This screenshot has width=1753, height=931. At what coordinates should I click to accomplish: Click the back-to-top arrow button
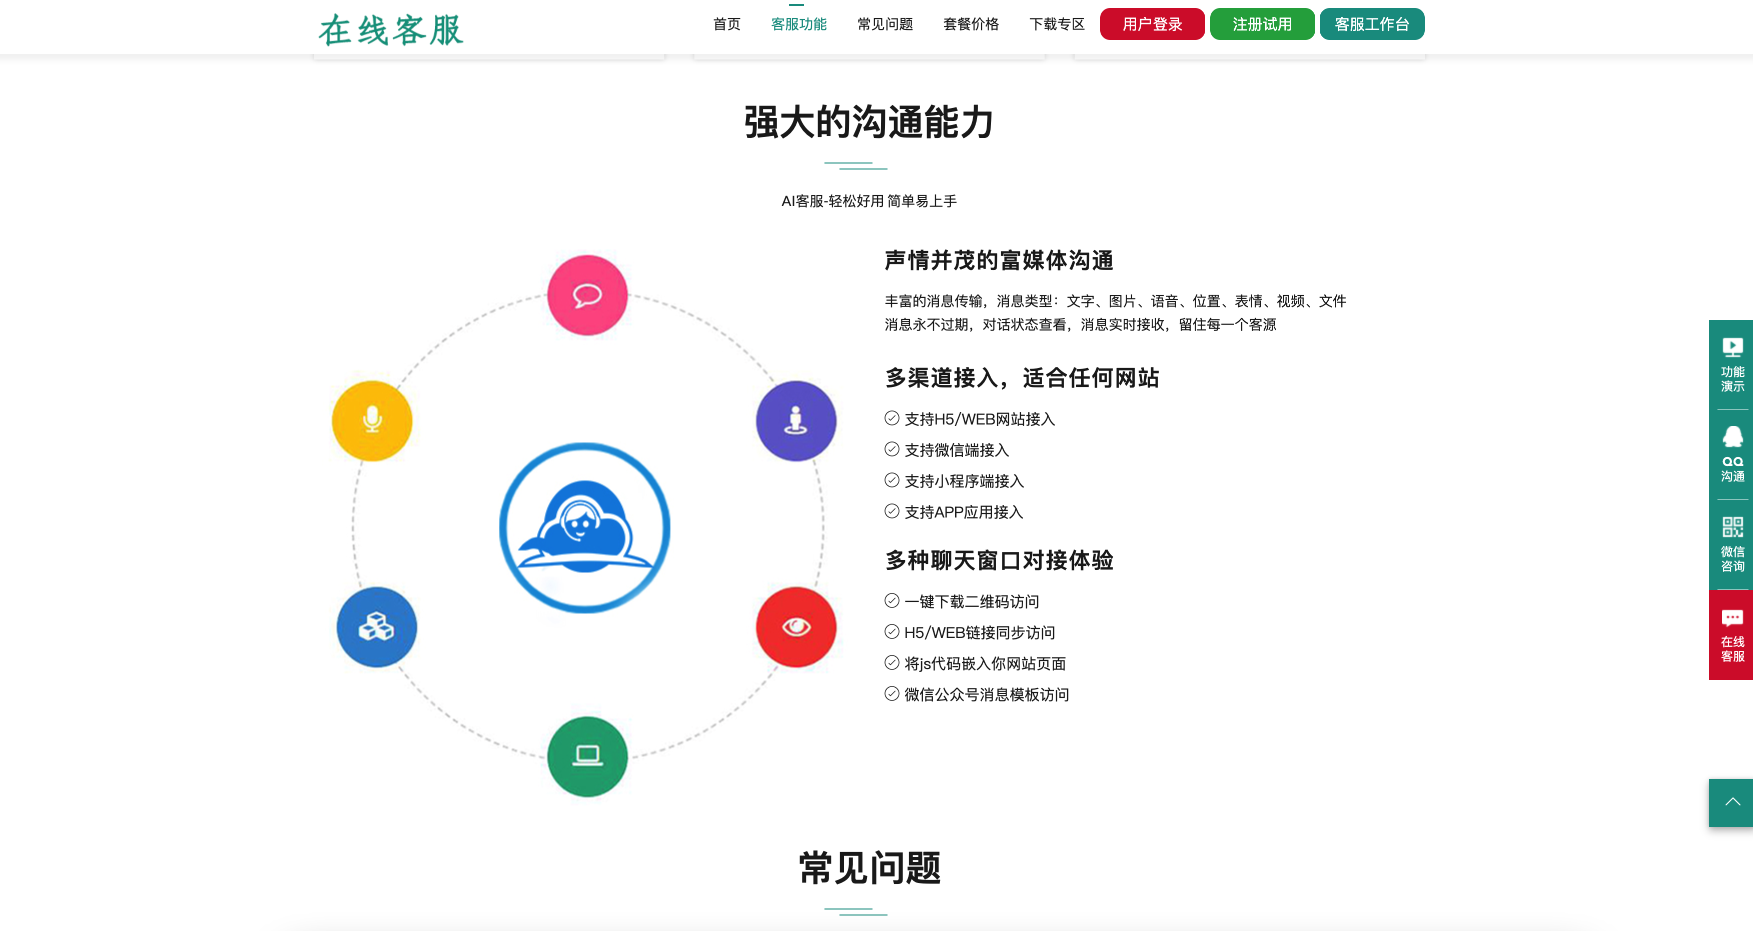[1732, 802]
